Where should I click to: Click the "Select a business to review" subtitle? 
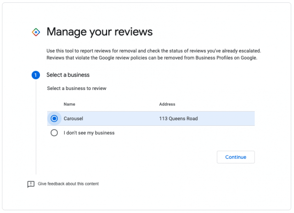pyautogui.click(x=77, y=89)
